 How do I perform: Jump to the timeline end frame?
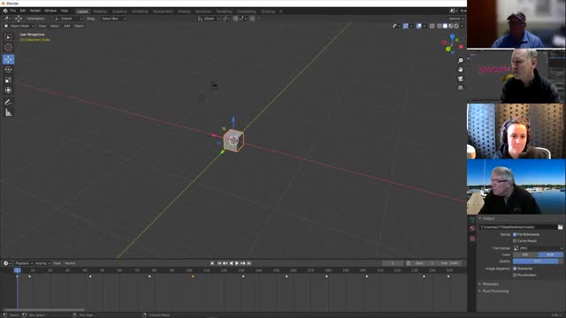[249, 263]
